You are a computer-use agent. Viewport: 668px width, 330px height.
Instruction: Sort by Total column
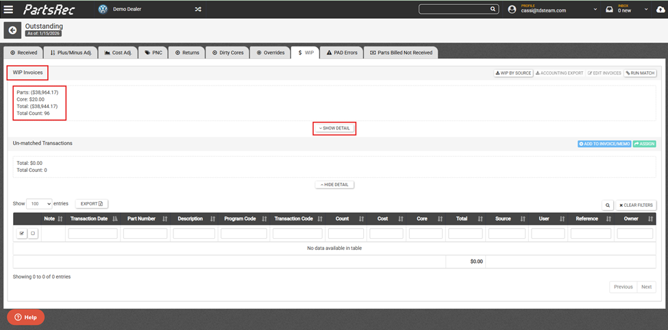480,219
